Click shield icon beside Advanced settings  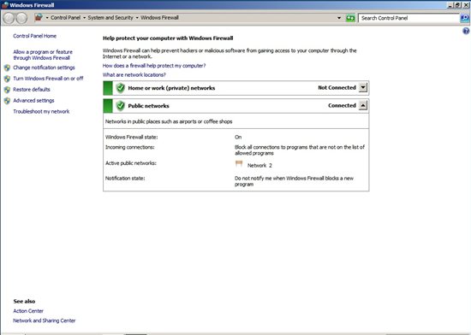pos(7,101)
